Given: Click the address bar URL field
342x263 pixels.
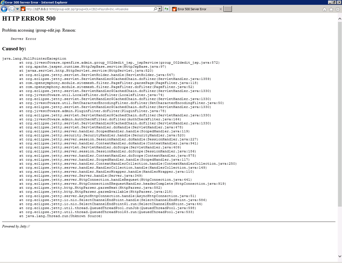Looking at the screenshot, I should (x=89, y=9).
